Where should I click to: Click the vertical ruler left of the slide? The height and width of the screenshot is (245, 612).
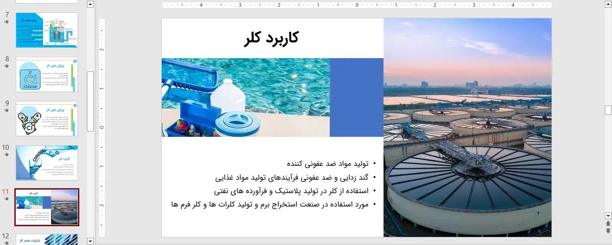(x=102, y=127)
